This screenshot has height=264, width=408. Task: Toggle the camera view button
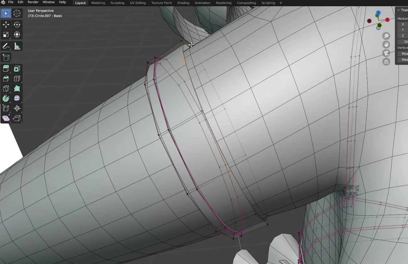coord(386,53)
